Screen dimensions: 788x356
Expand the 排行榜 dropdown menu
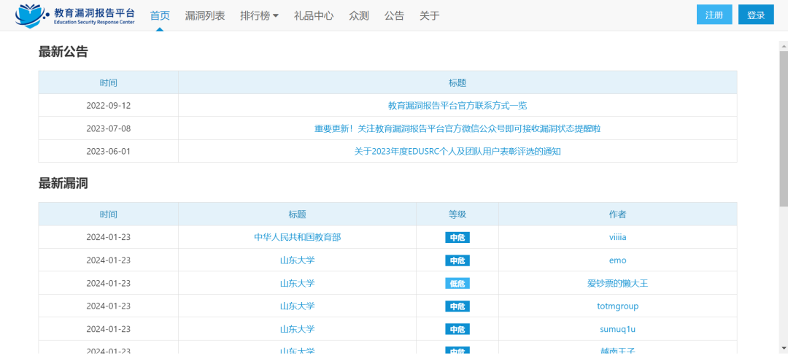[x=259, y=15]
